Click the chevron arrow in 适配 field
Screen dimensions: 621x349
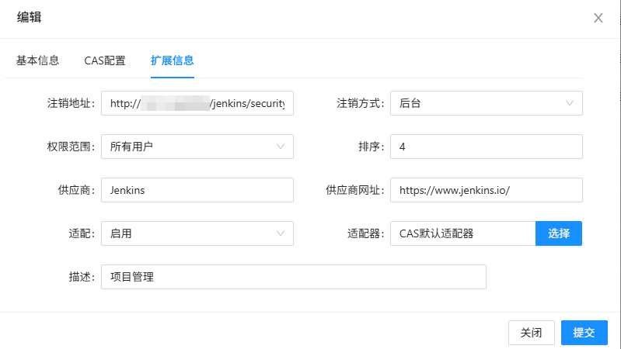(x=281, y=233)
